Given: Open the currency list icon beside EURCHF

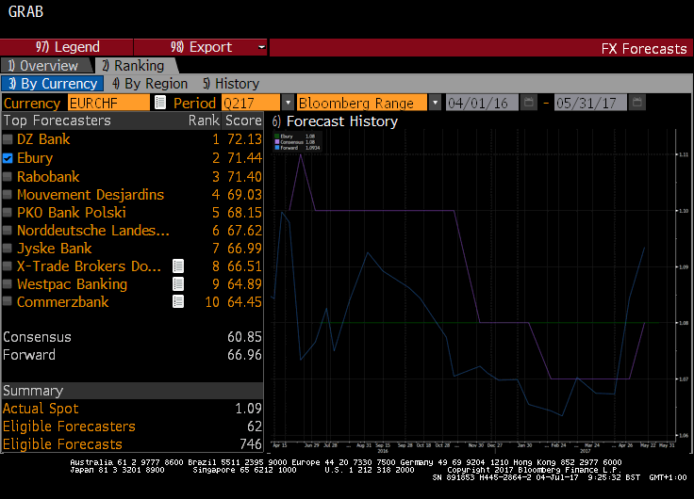Looking at the screenshot, I should [x=160, y=103].
